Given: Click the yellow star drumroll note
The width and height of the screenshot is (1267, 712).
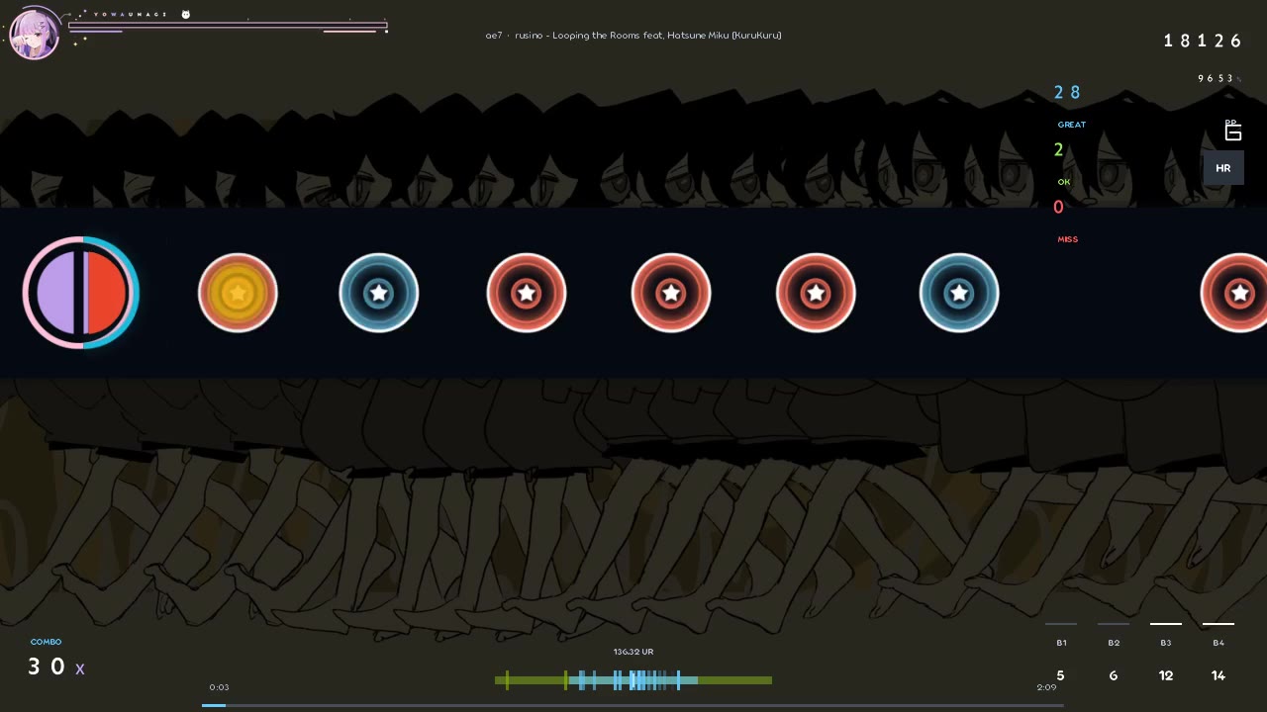Looking at the screenshot, I should 238,293.
